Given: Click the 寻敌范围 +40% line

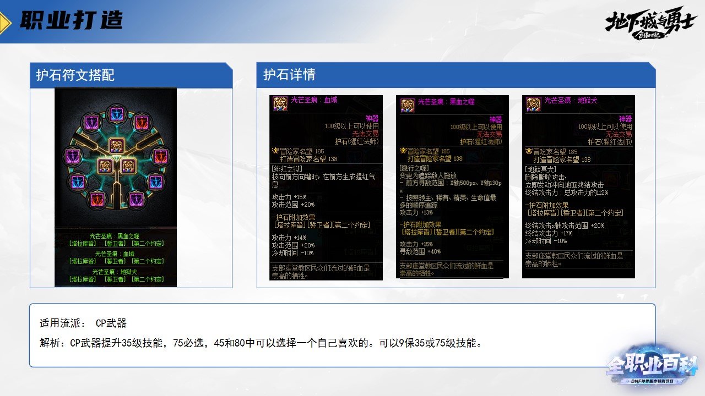Looking at the screenshot, I should point(420,251).
